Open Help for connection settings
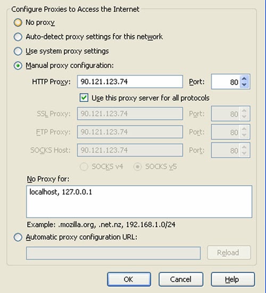 (x=232, y=279)
